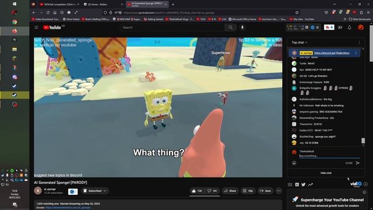Like the video with thumbs up
This screenshot has height=210, width=373.
pos(197,191)
